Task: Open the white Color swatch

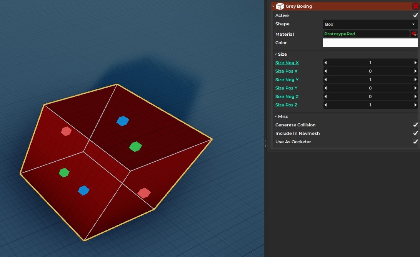Action: click(370, 43)
